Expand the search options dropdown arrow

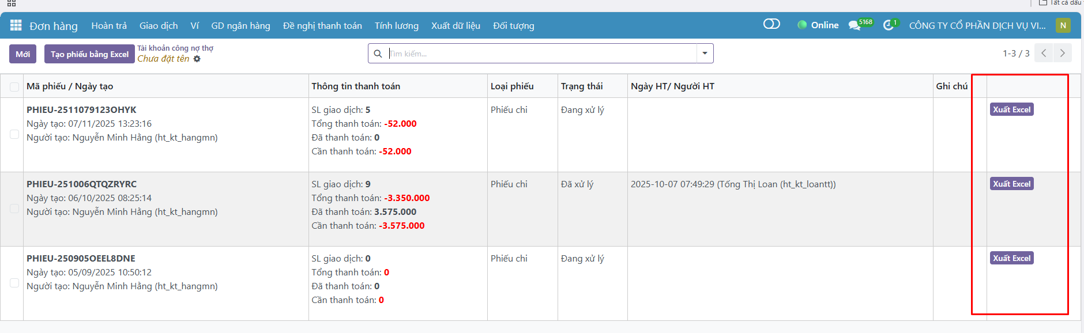click(705, 54)
